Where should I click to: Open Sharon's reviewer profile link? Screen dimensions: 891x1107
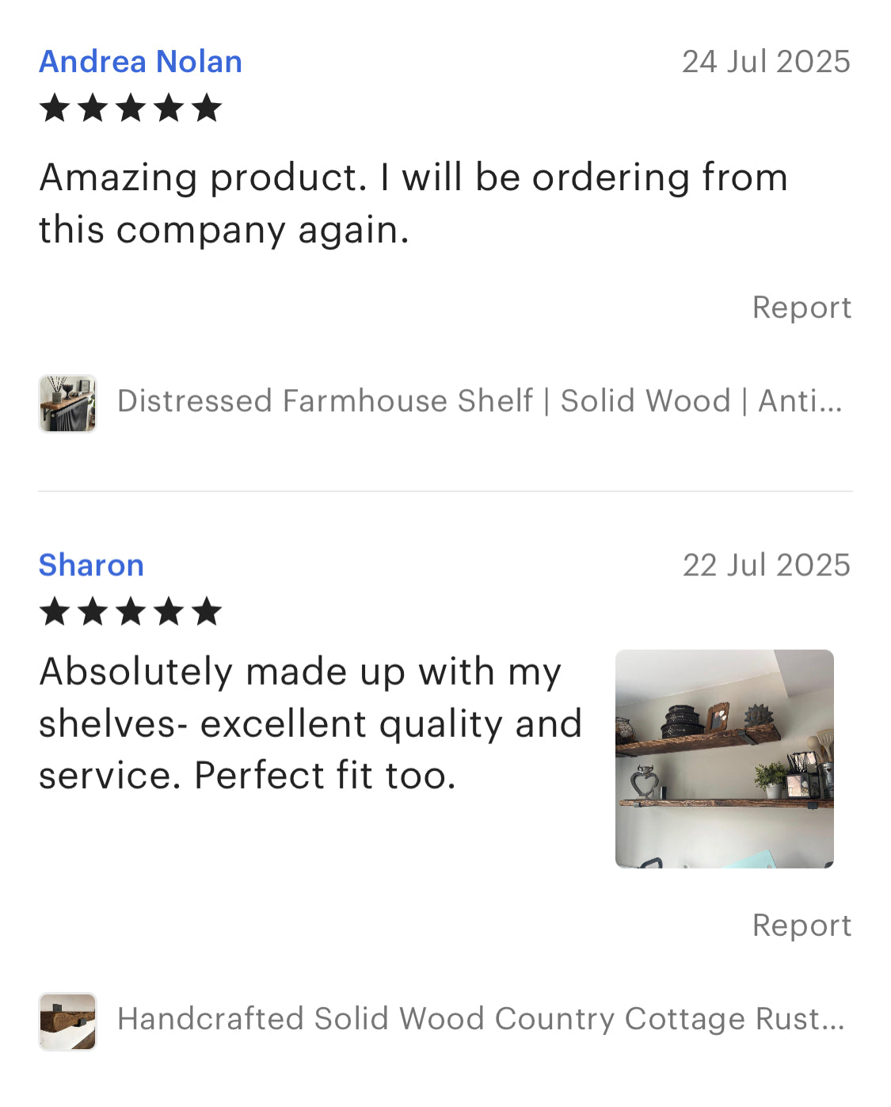(x=91, y=565)
